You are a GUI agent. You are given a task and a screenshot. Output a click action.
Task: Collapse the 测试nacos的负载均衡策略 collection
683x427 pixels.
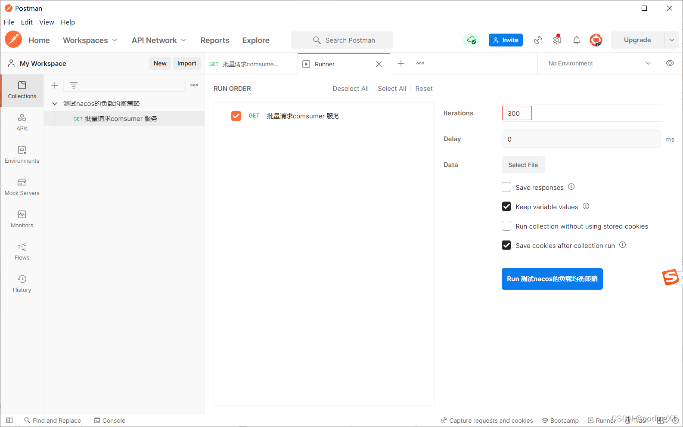[x=55, y=104]
